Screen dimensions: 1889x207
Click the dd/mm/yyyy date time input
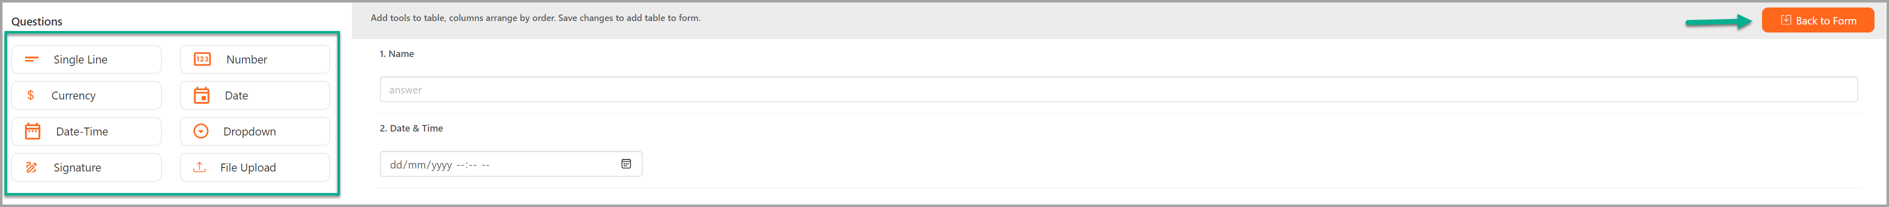pos(511,163)
